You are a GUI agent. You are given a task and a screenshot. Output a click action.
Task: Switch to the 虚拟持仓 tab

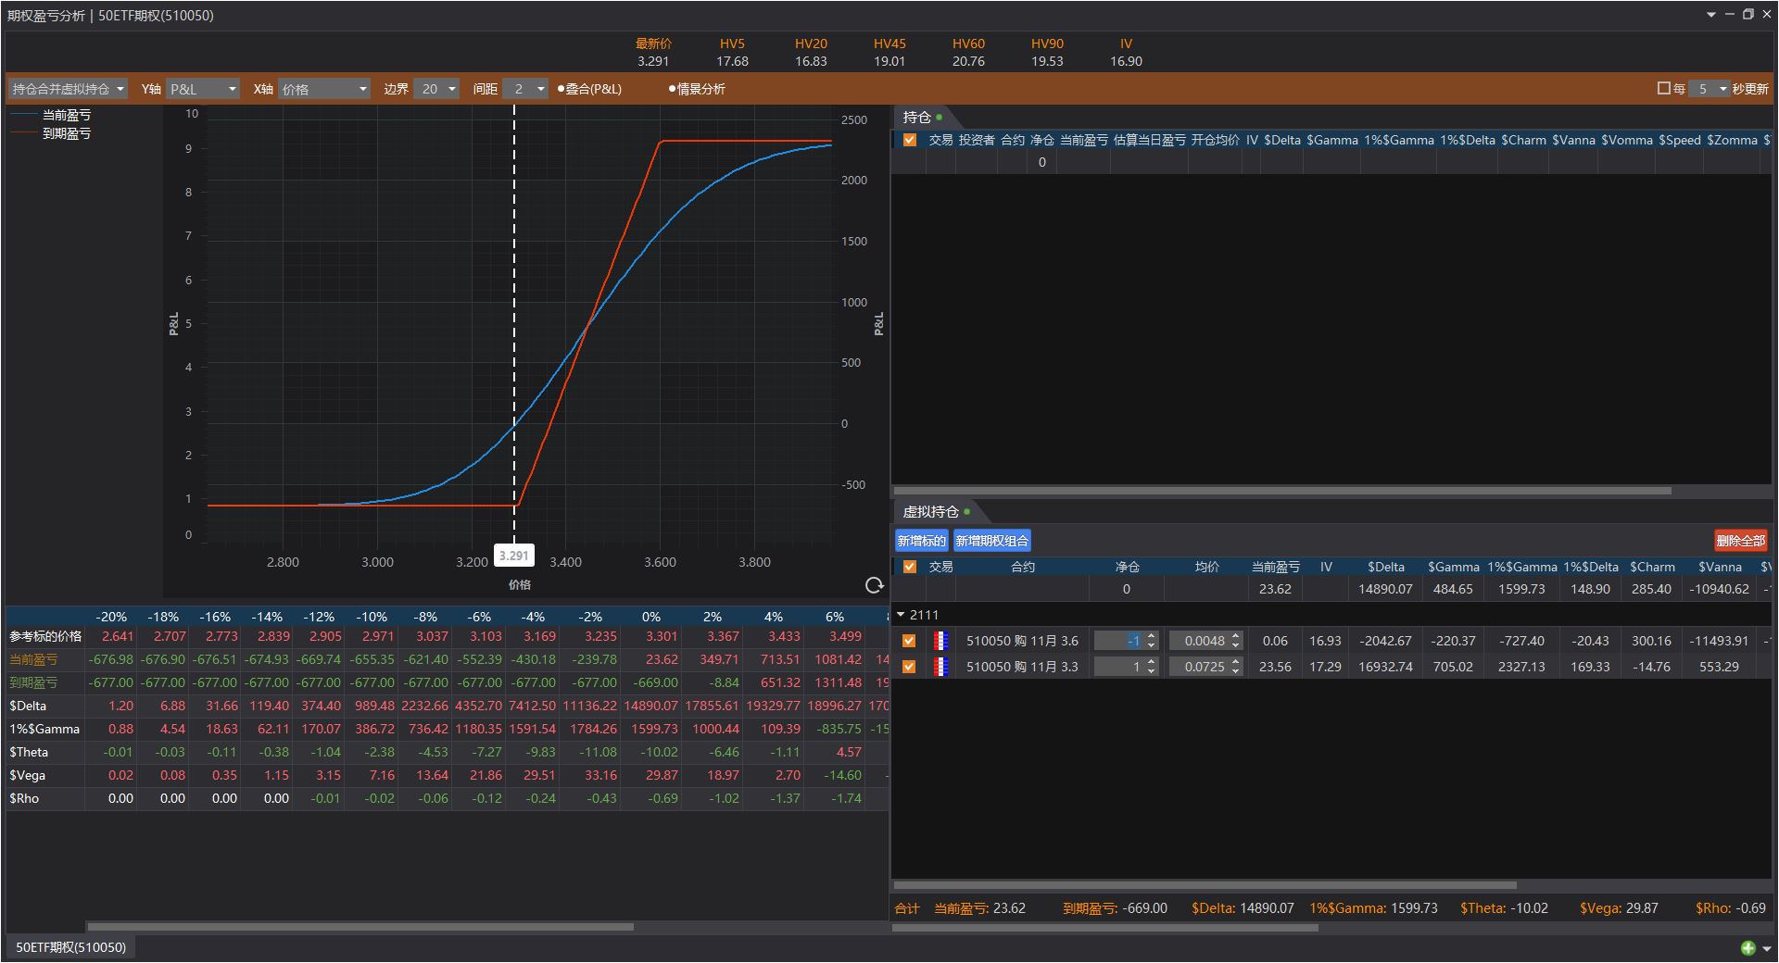[x=930, y=512]
